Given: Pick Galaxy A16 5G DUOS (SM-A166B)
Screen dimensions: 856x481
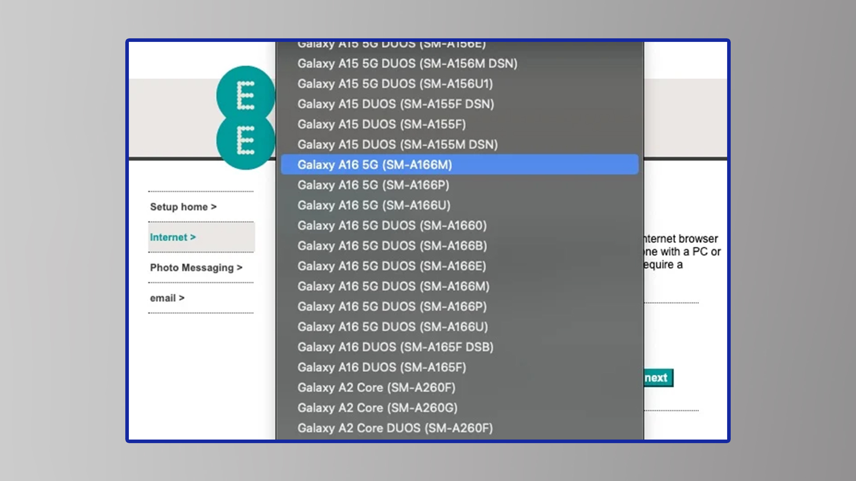Looking at the screenshot, I should [x=459, y=246].
